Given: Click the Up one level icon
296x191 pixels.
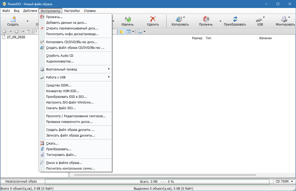Looking at the screenshot, I should click(x=28, y=31).
